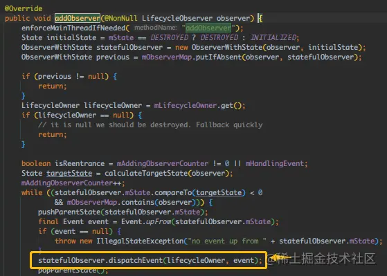Click the previous variable in the if condition
This screenshot has height=276, width=387.
(55, 77)
